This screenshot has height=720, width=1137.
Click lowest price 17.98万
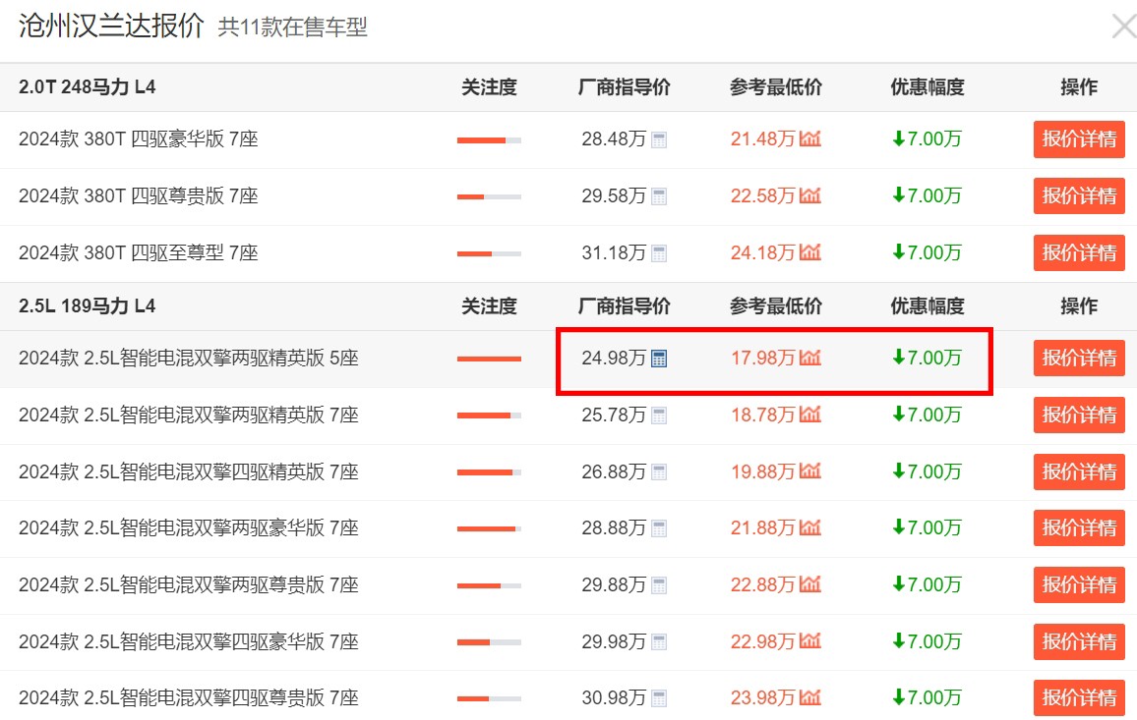pos(763,358)
